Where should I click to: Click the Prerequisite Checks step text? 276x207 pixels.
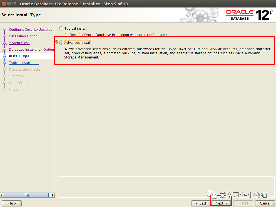tap(25, 70)
